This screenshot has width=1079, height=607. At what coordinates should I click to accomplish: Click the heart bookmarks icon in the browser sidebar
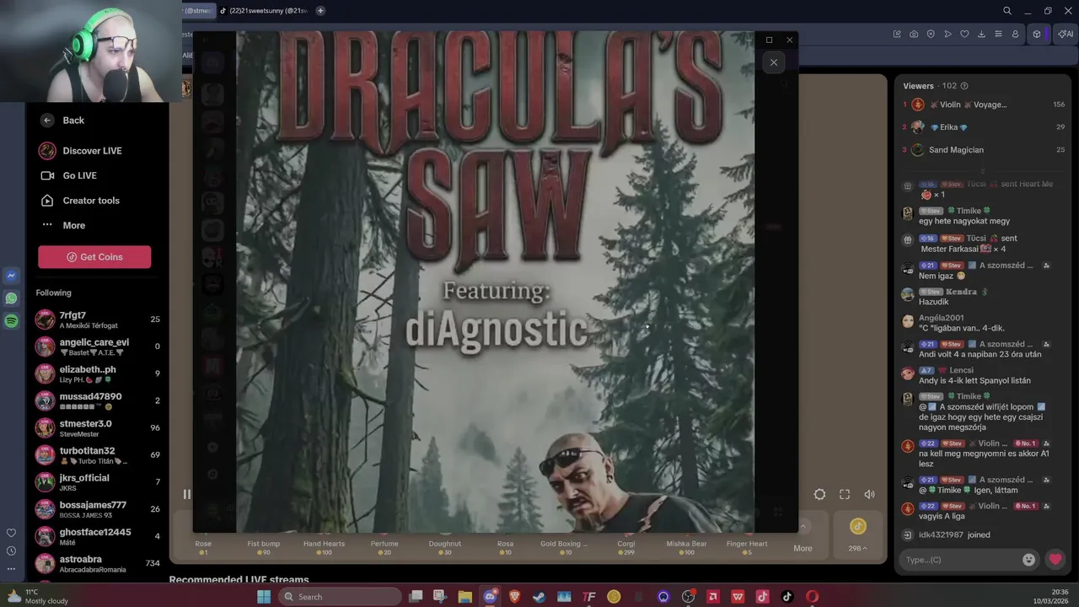tap(11, 533)
